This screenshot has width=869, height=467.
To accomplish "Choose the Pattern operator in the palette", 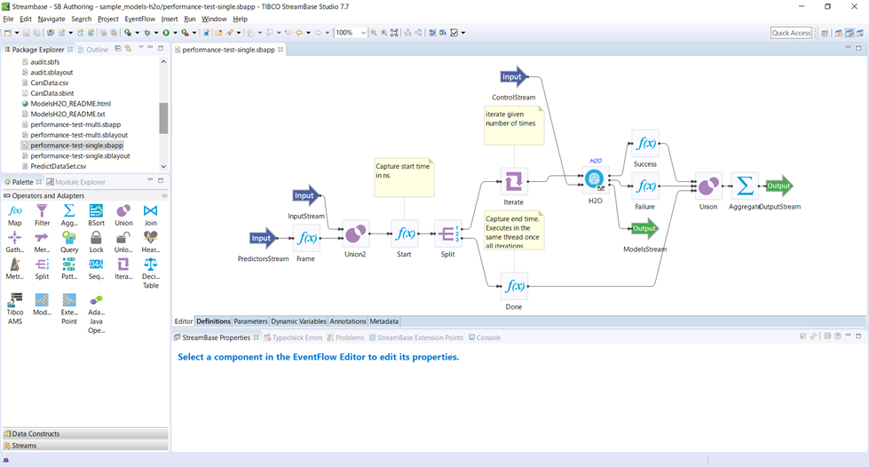I will coord(68,269).
